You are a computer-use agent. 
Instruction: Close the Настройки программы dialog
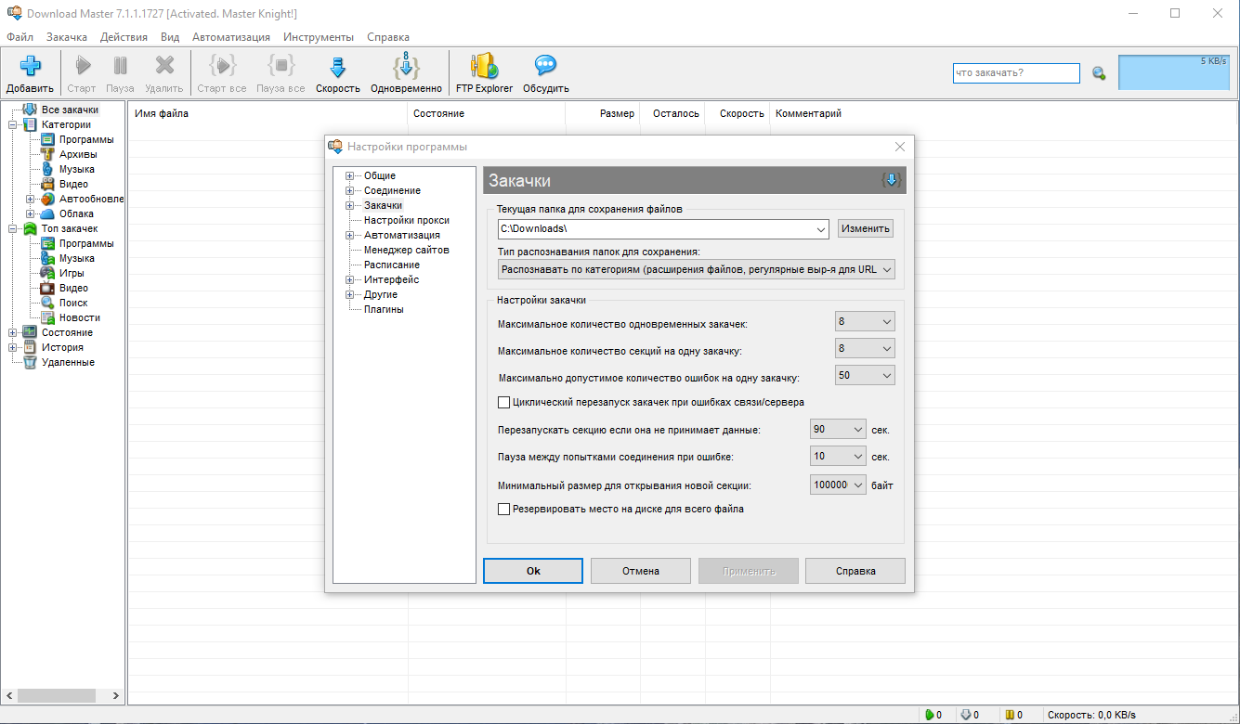tap(899, 147)
